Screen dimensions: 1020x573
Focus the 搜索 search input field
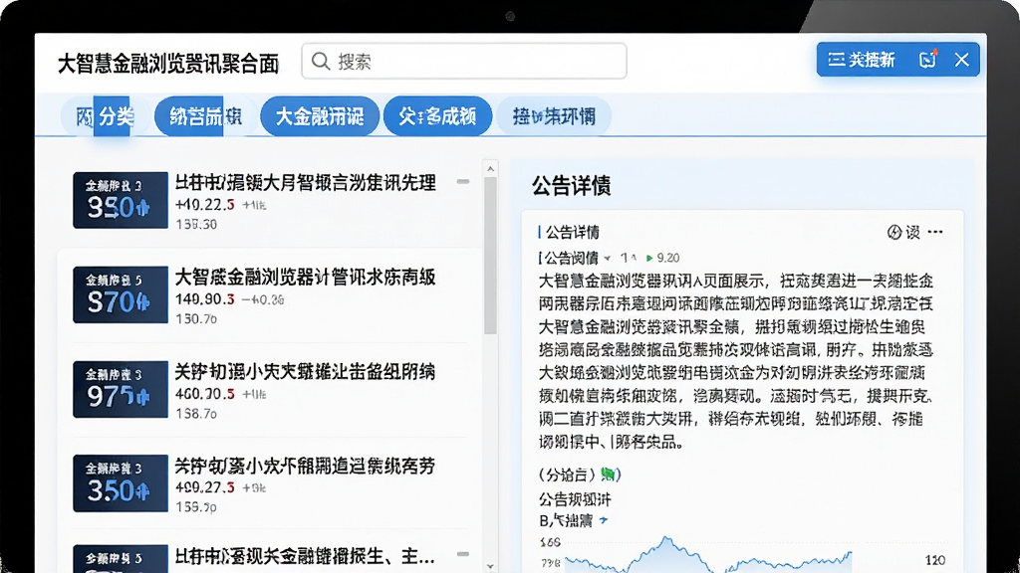[464, 61]
